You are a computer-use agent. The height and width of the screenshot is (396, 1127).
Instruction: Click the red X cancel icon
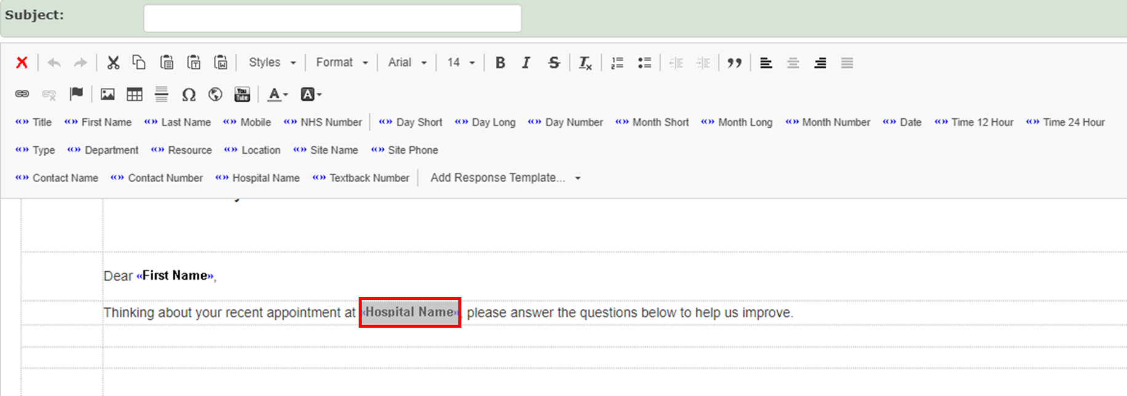point(22,63)
